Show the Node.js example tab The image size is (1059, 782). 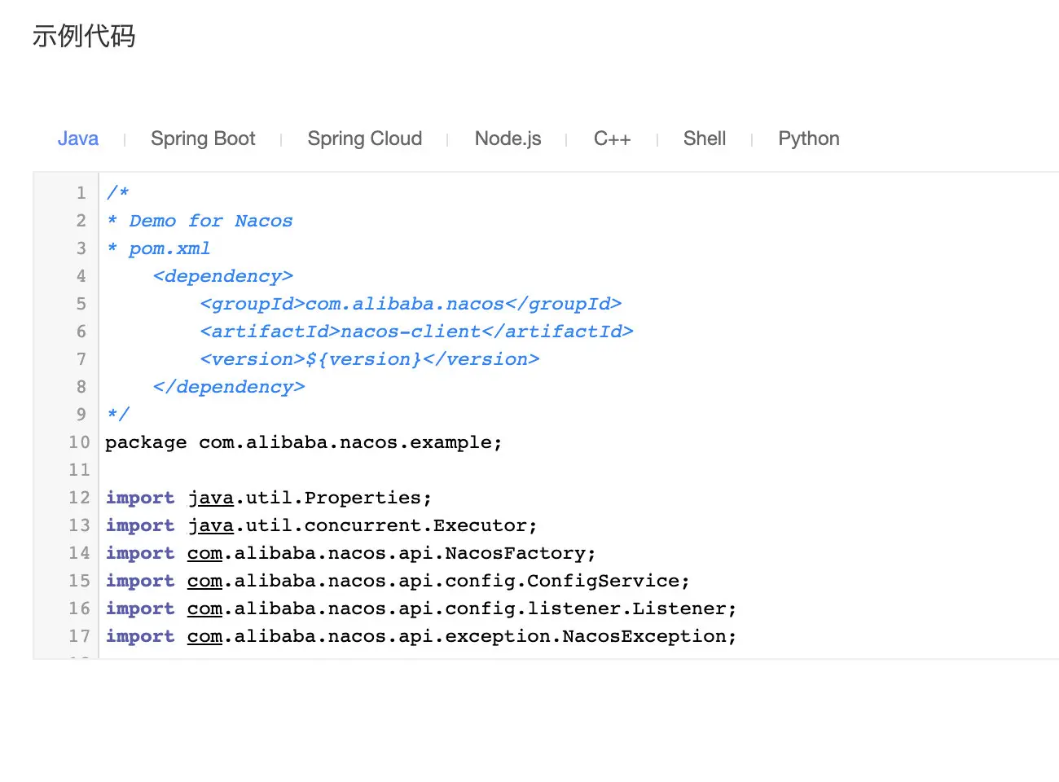click(508, 138)
